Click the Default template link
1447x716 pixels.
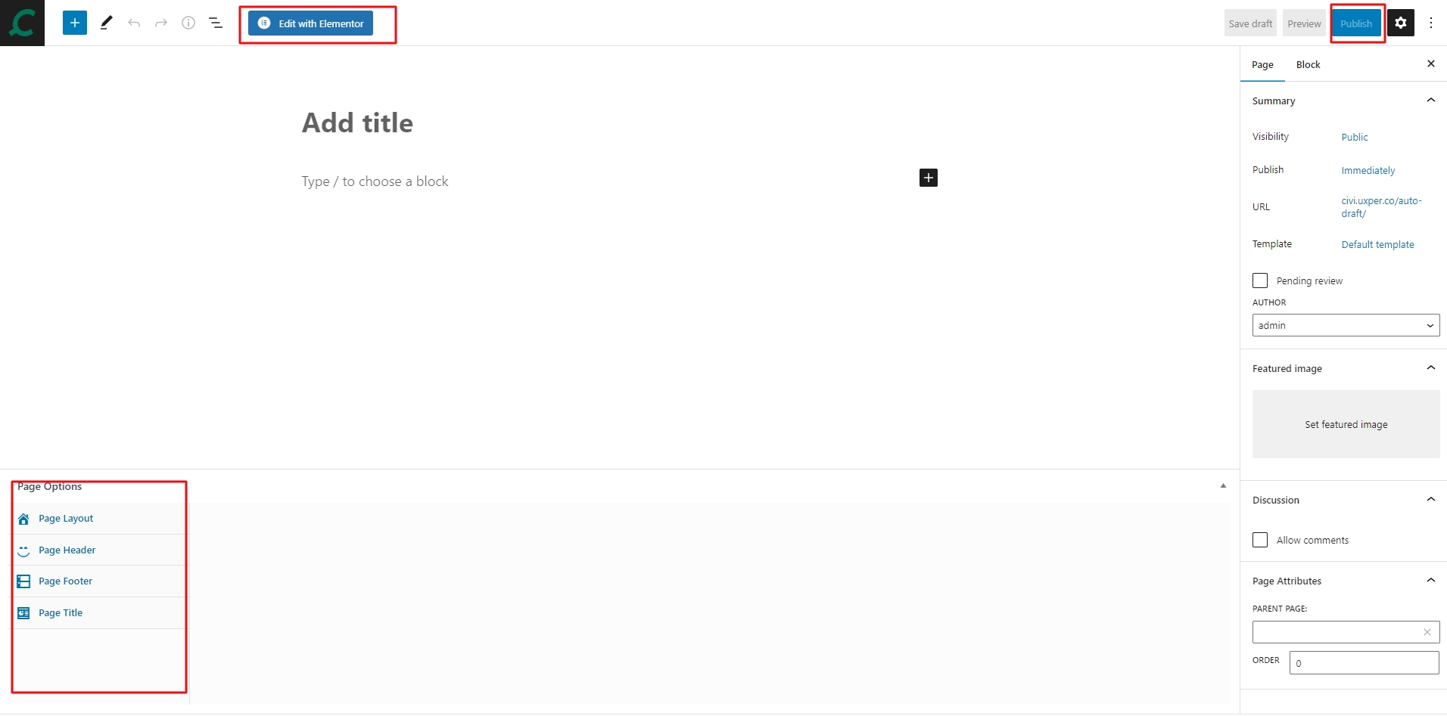(1377, 245)
